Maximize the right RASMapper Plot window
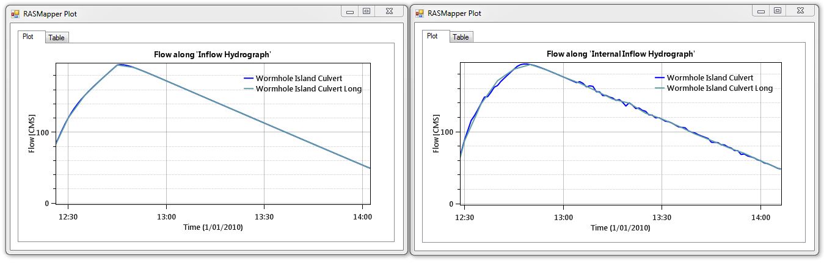Viewport: 824px width, 264px height. click(777, 10)
